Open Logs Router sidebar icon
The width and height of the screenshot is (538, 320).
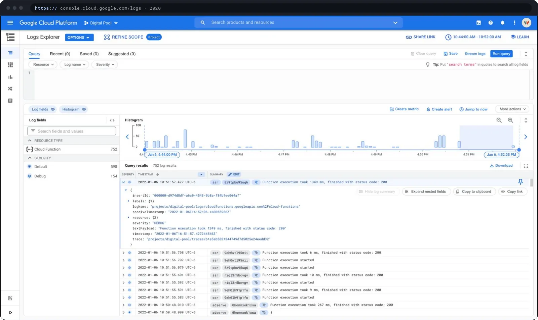(x=10, y=89)
